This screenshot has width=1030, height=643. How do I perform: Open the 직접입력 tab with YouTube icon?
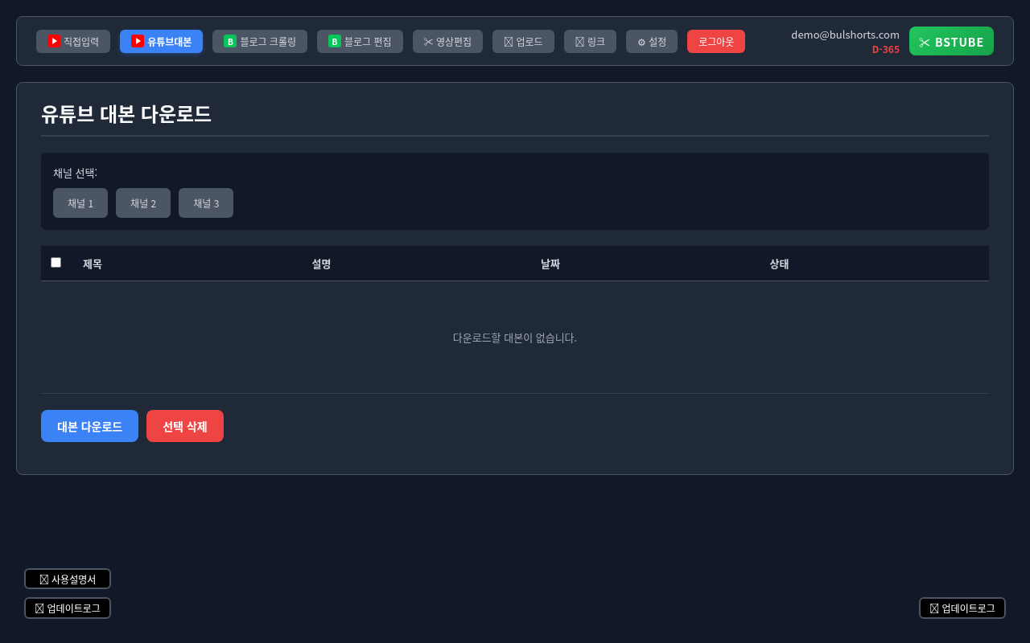point(73,42)
